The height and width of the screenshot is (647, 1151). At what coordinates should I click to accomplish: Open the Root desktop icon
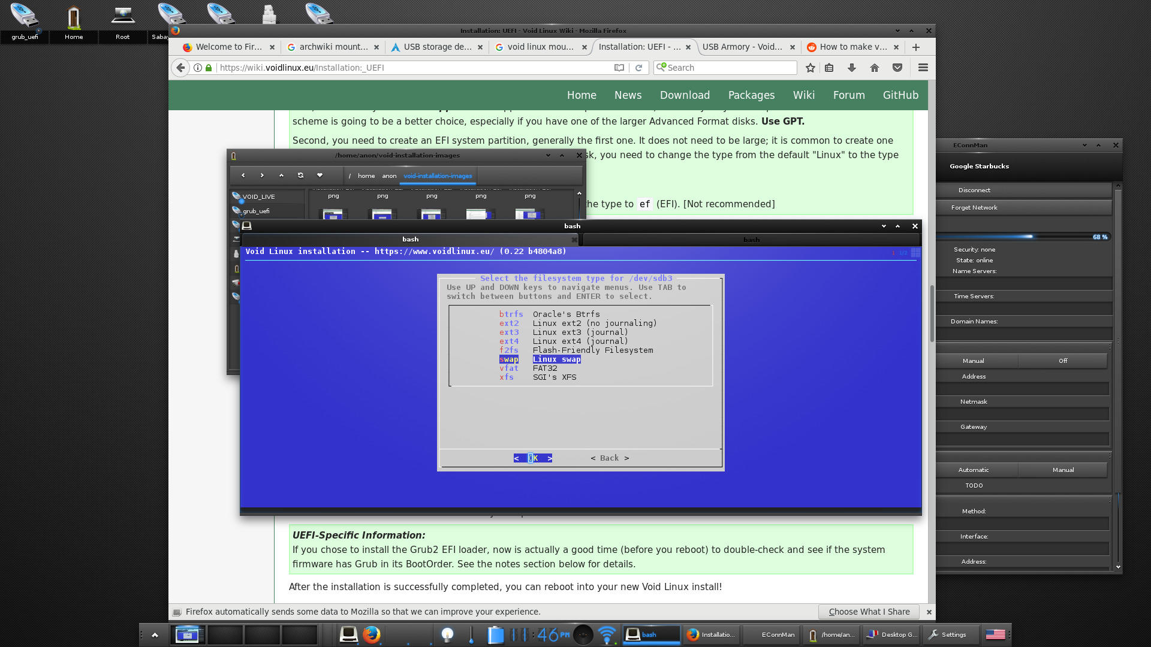point(122,22)
